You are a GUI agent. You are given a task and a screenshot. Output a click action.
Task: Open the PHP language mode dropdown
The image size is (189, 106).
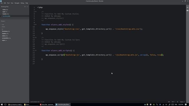[173, 102]
